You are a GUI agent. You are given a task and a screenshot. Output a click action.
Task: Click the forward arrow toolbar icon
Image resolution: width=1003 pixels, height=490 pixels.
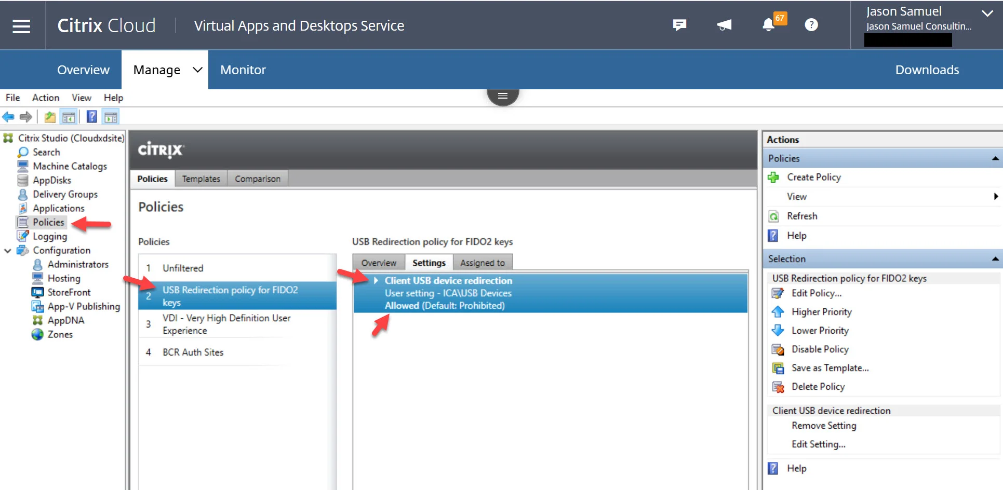pos(26,117)
